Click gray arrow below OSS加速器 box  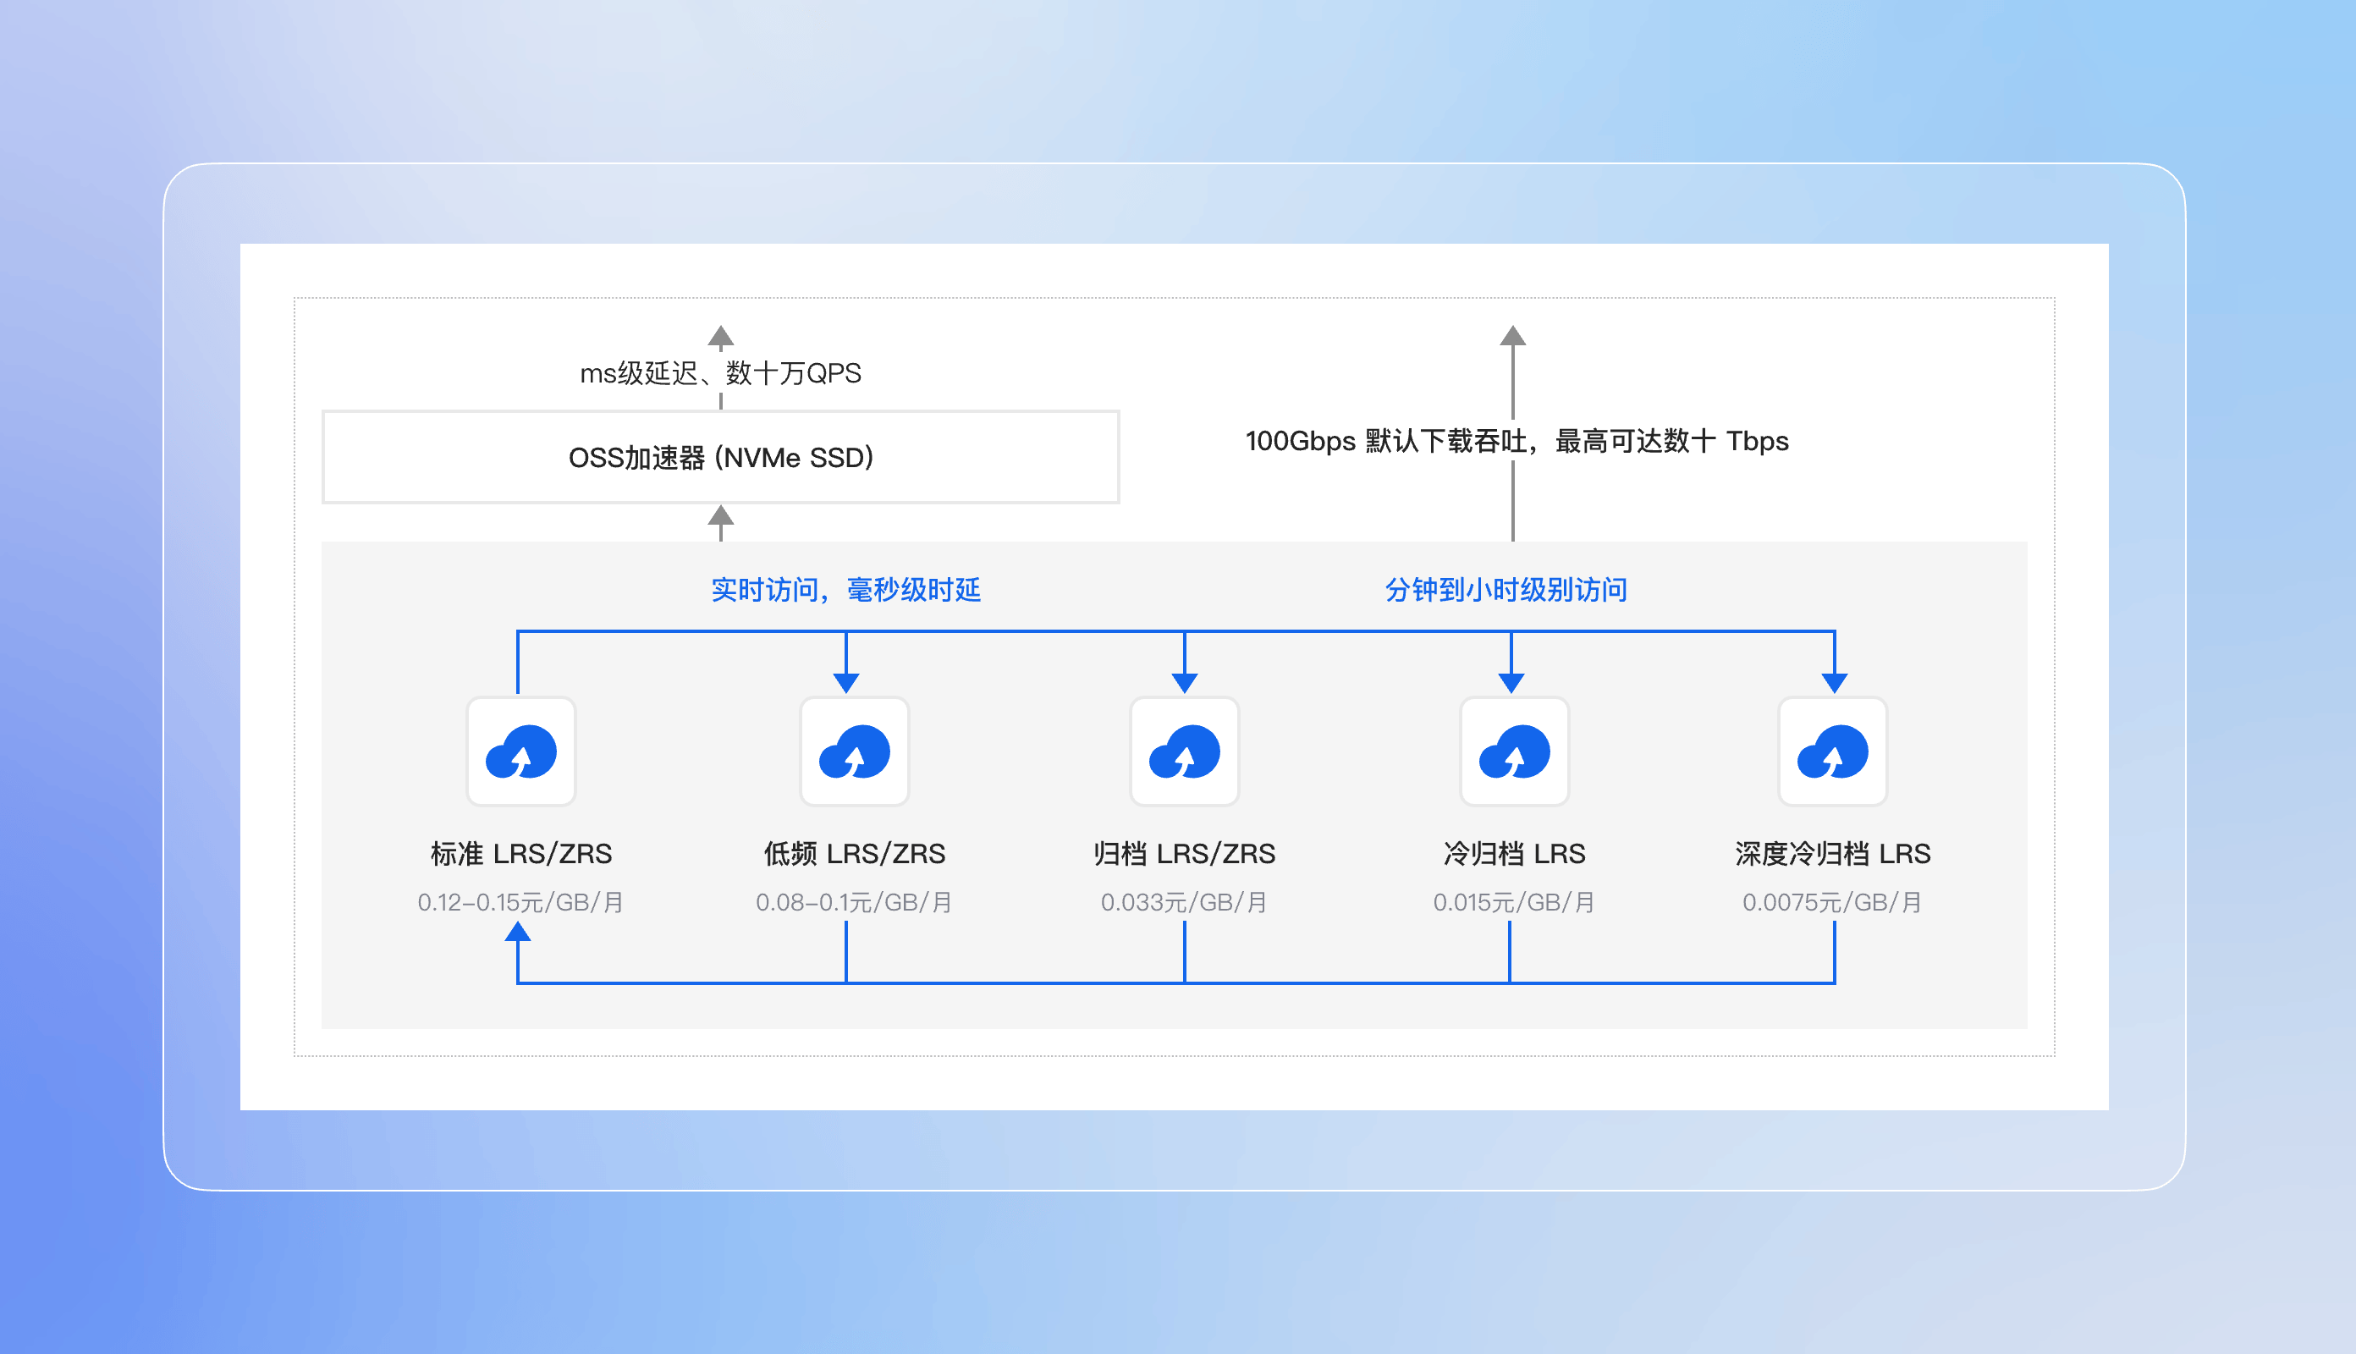click(720, 517)
